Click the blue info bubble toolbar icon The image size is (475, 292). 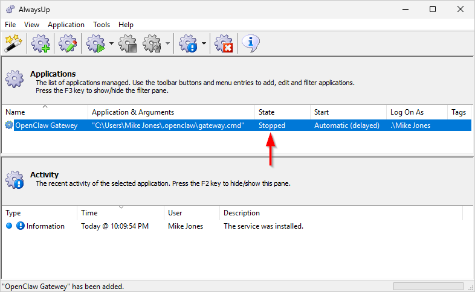(x=250, y=43)
